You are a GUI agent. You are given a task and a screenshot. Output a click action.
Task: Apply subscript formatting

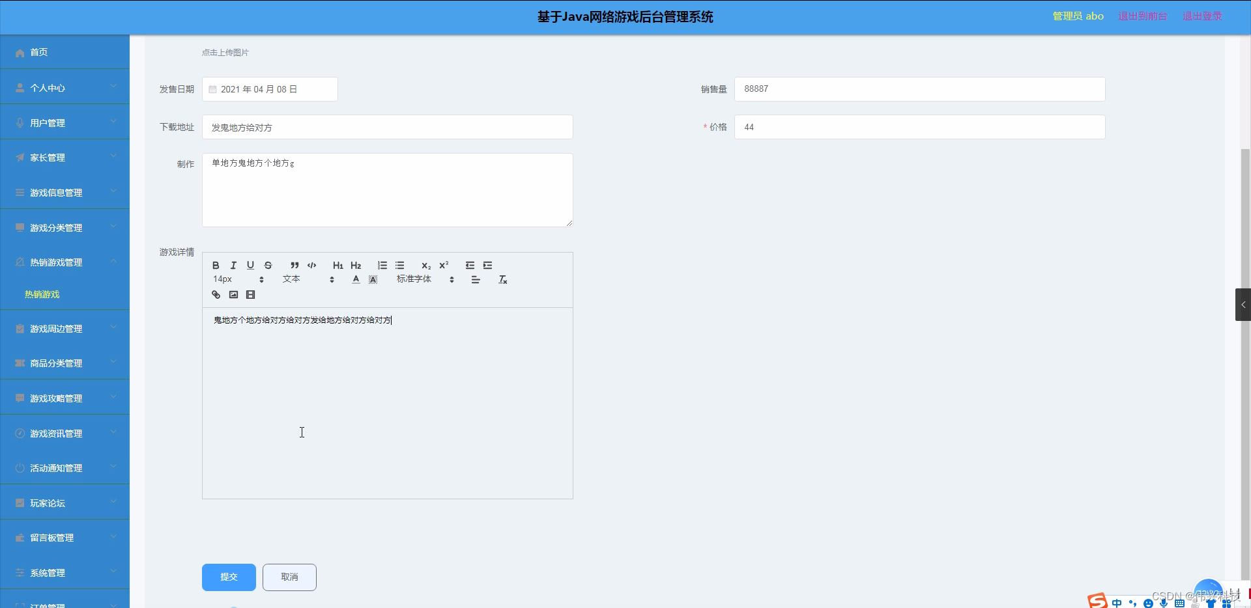[x=426, y=266]
